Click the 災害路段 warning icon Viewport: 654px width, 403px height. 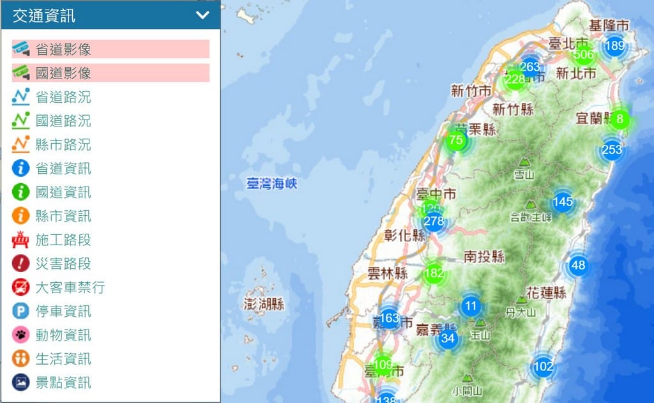click(x=21, y=264)
